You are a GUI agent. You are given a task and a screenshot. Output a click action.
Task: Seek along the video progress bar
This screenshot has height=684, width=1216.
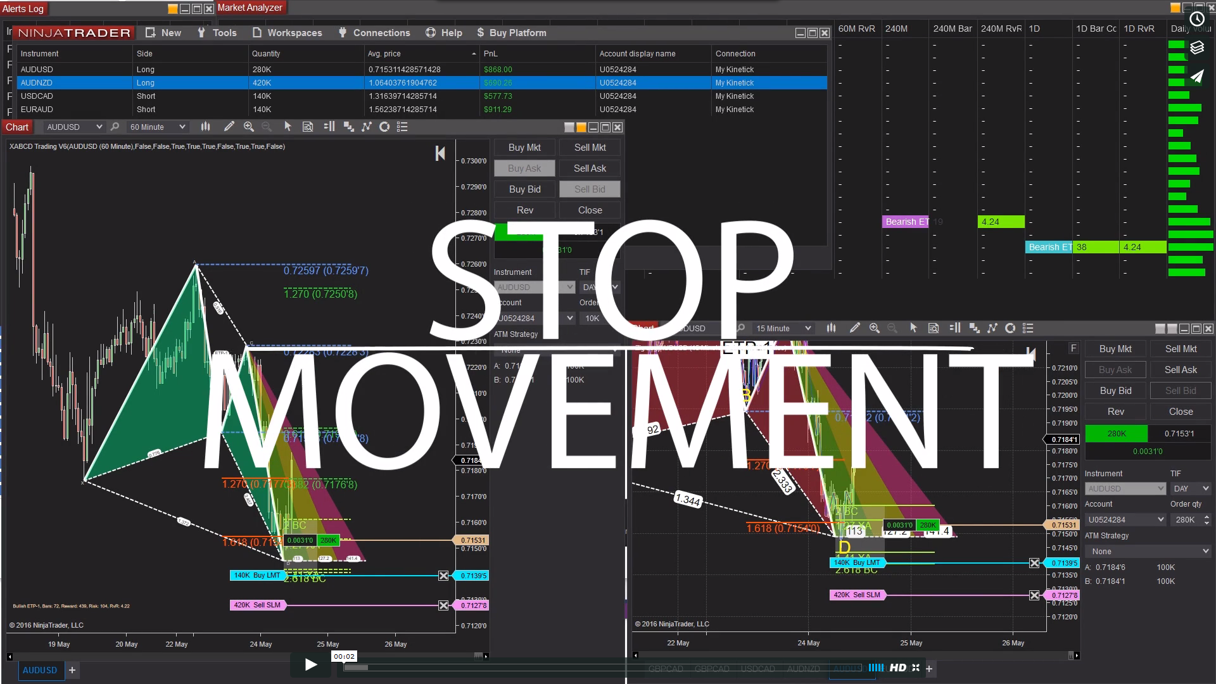coord(602,668)
